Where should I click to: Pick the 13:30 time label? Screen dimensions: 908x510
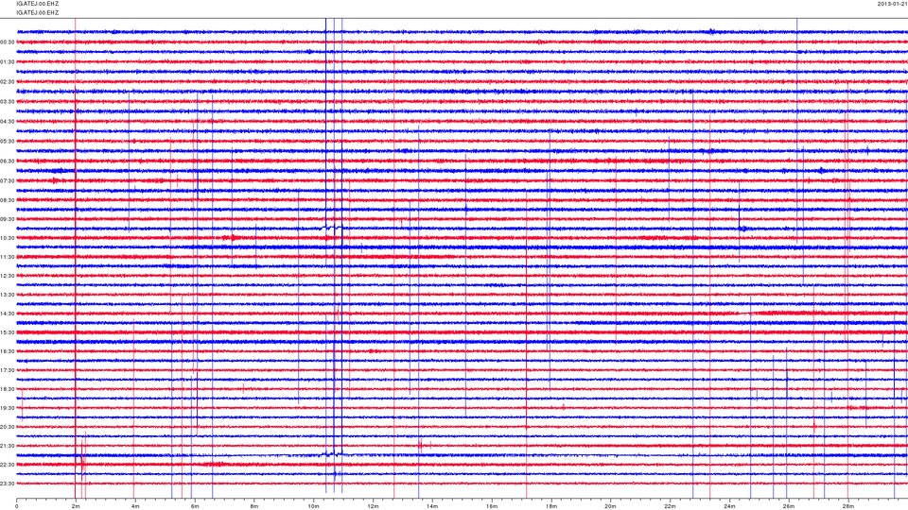tap(7, 295)
